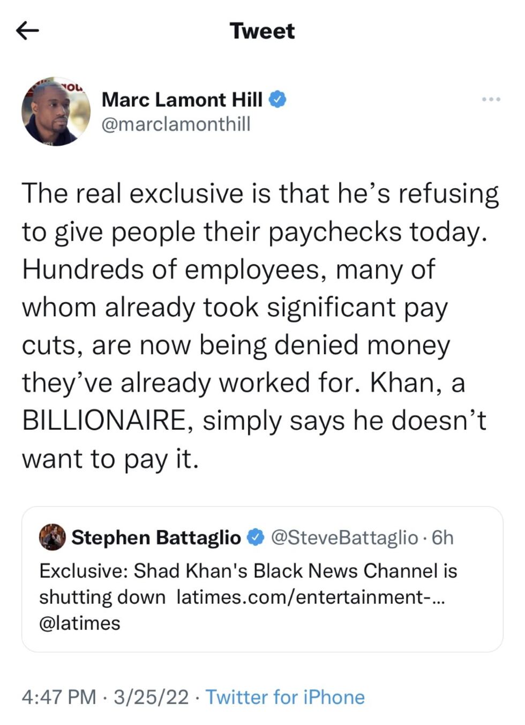The height and width of the screenshot is (725, 525).
Task: Click the 4:47 PM timestamp
Action: [58, 697]
